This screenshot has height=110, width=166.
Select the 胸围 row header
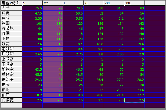12,23
